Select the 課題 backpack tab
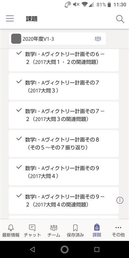 (x=97, y=231)
